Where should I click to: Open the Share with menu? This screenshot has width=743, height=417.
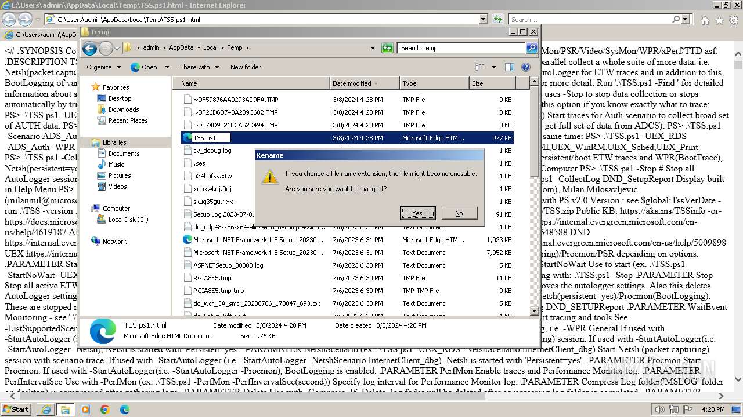(199, 67)
